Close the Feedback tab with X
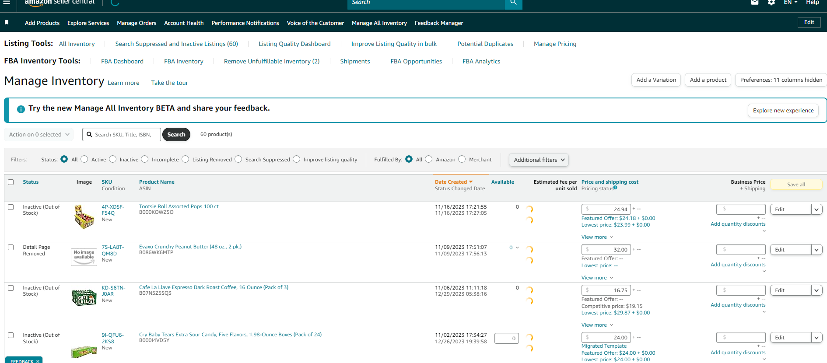 click(38, 361)
